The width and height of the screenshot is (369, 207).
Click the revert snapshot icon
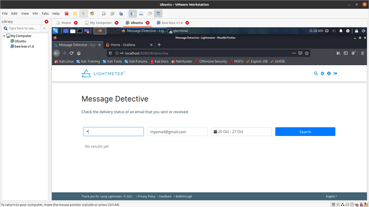[x=112, y=14]
